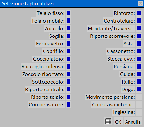Image resolution: width=144 pixels, height=127 pixels.
Task: Disable the Soglia checkbox
Action: (x=68, y=36)
